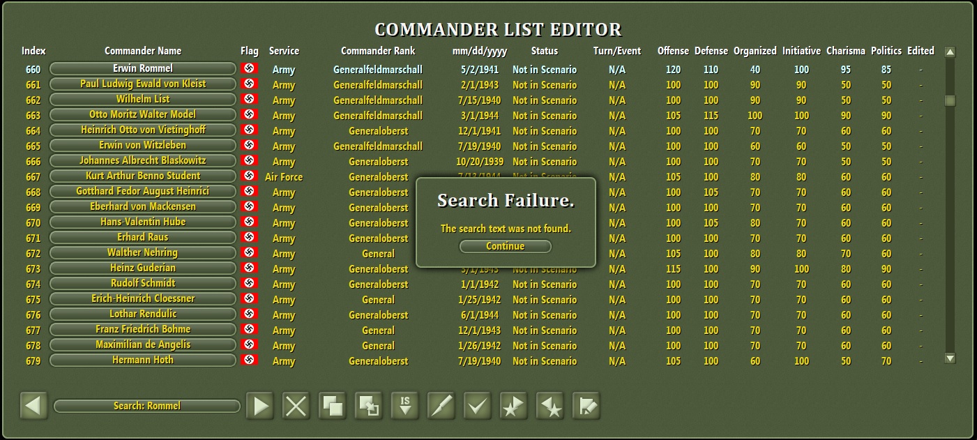This screenshot has height=440, width=977.
Task: Click the knife edit icon
Action: pyautogui.click(x=441, y=406)
